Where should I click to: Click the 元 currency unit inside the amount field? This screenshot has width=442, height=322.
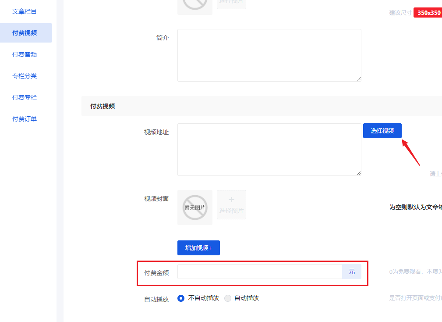tap(351, 272)
